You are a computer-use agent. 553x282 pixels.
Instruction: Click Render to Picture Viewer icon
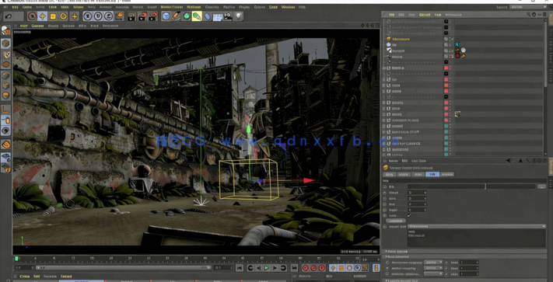[142, 16]
